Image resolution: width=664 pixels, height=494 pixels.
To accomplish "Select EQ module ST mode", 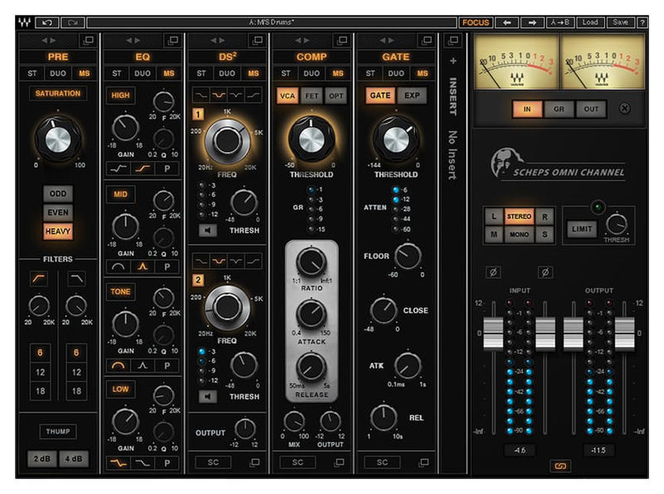I will tap(117, 73).
